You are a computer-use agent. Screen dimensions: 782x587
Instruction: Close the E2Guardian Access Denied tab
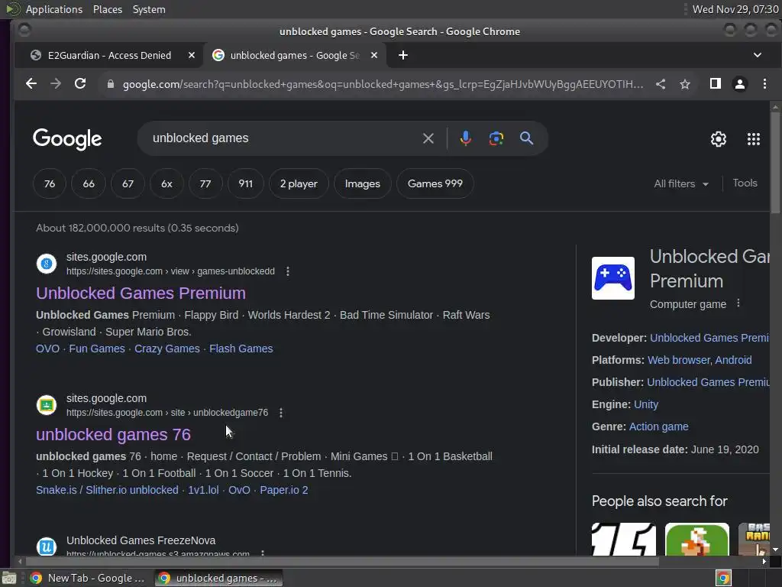(x=192, y=55)
